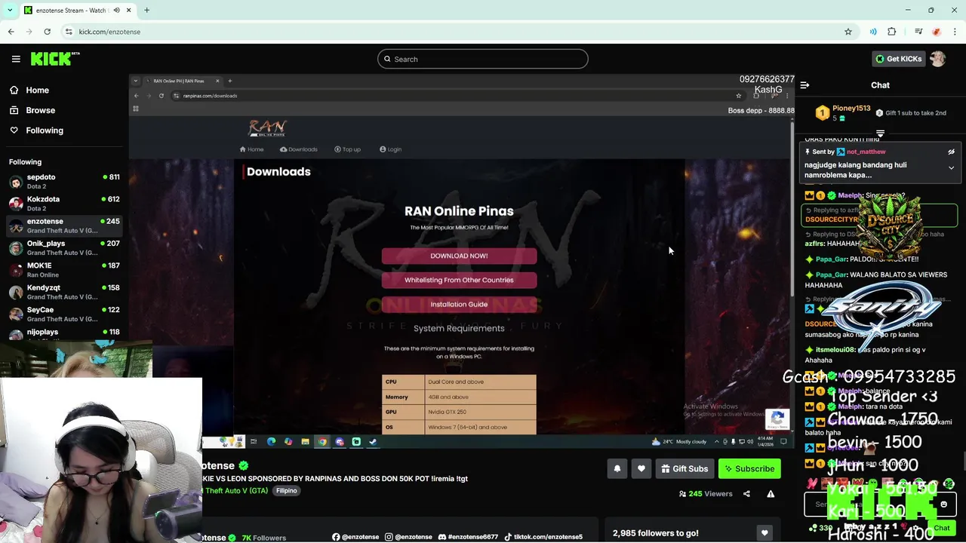Open sepdoto channel in Following list
Viewport: 966px width, 543px height.
coord(64,181)
